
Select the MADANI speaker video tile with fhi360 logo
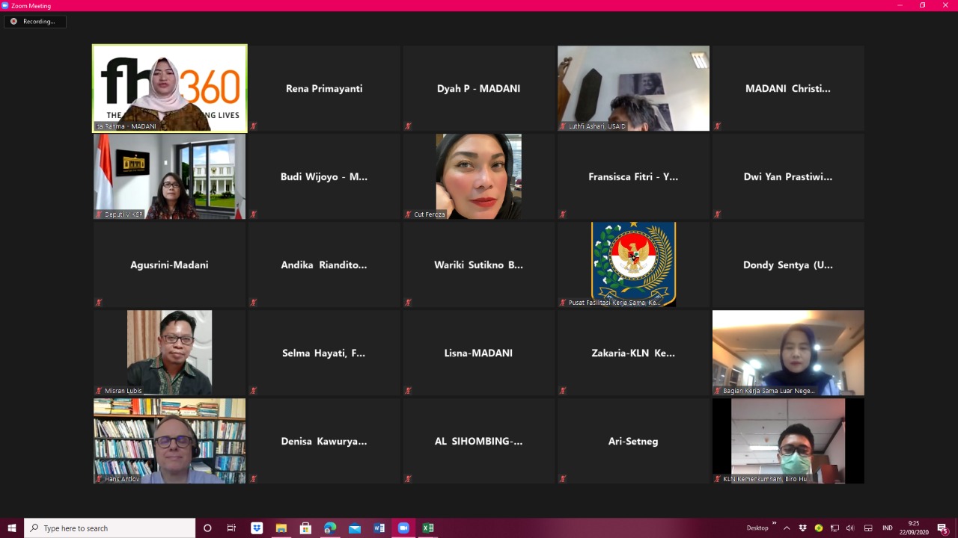(170, 88)
